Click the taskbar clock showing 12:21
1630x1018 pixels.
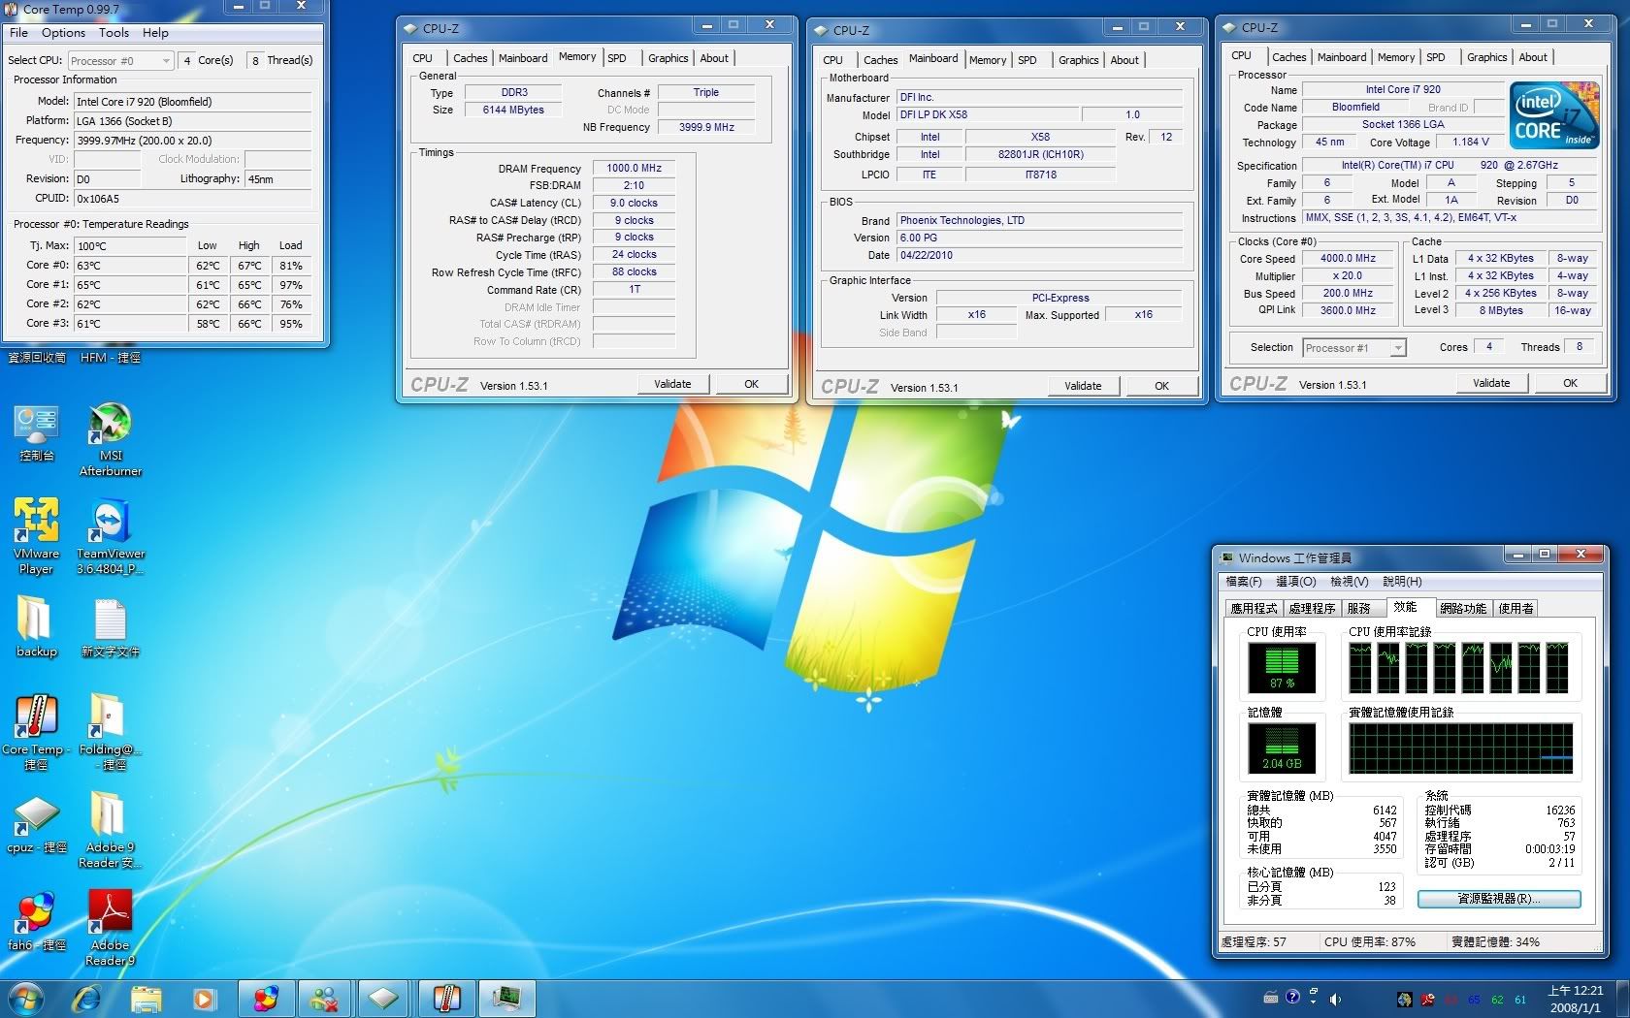pos(1575,999)
